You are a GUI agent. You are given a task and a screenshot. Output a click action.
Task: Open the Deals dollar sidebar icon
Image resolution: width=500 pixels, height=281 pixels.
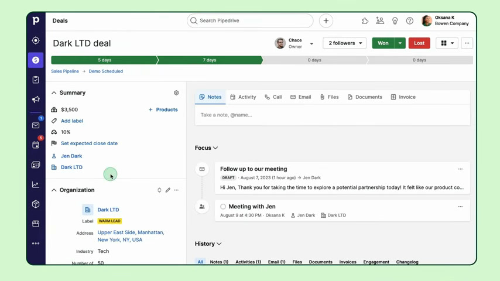pyautogui.click(x=36, y=60)
